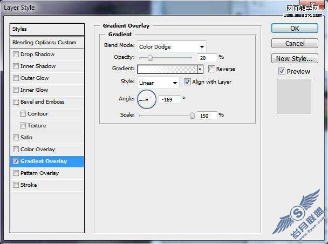Toggle the Inner Glow checkbox

pos(16,90)
